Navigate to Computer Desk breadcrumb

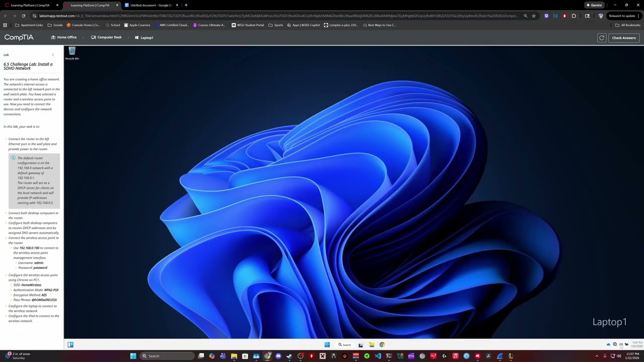coord(106,38)
